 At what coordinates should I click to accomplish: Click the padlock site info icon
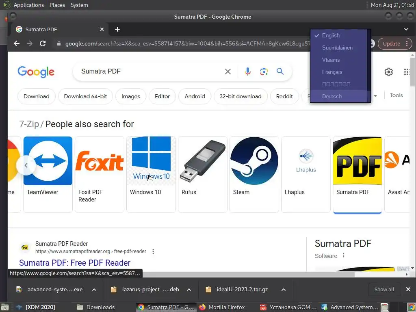click(59, 43)
